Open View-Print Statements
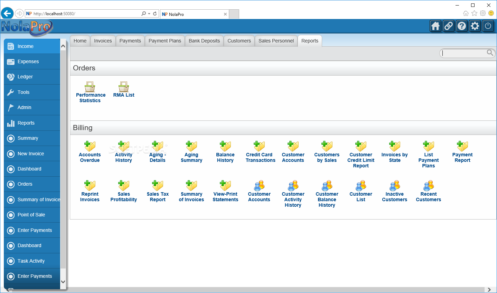Screen dimensions: 497x293 pyautogui.click(x=225, y=191)
